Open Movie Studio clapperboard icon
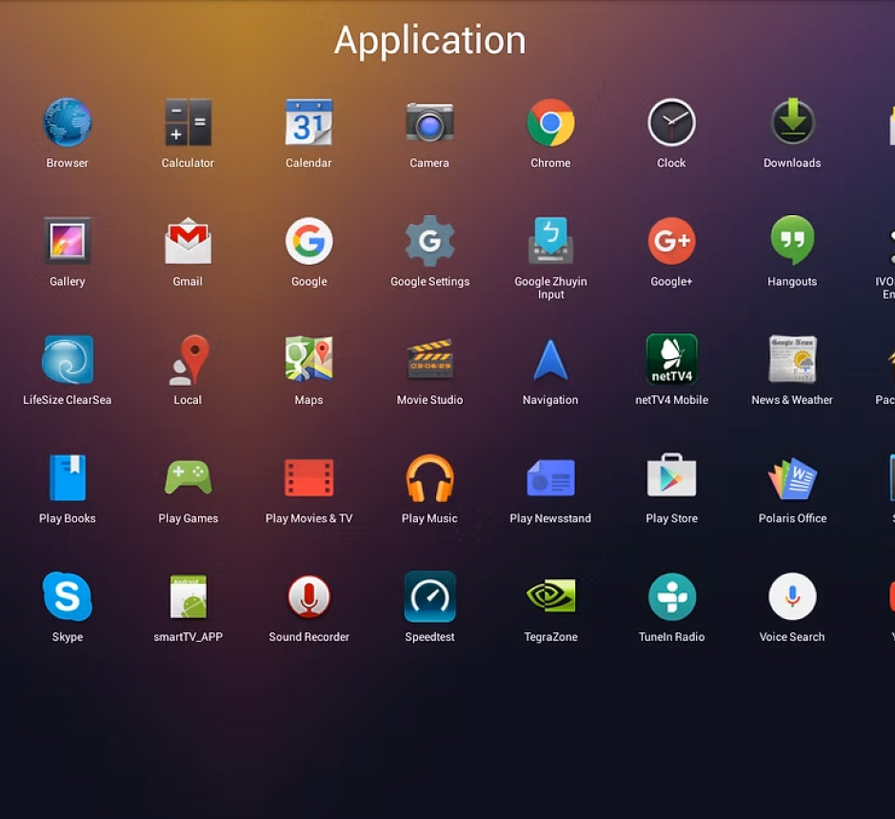 click(429, 360)
